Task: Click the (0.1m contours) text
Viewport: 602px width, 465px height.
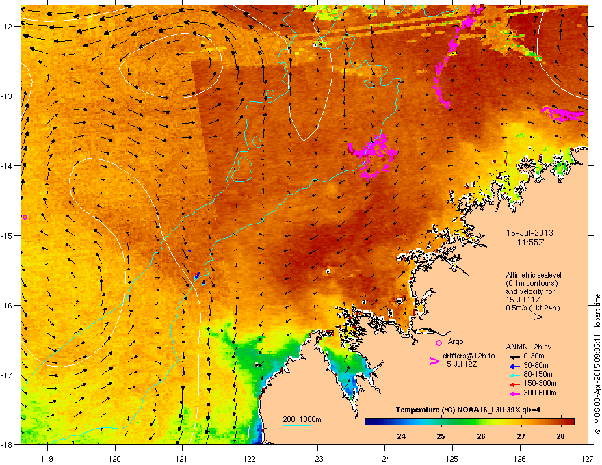Action: [x=532, y=284]
